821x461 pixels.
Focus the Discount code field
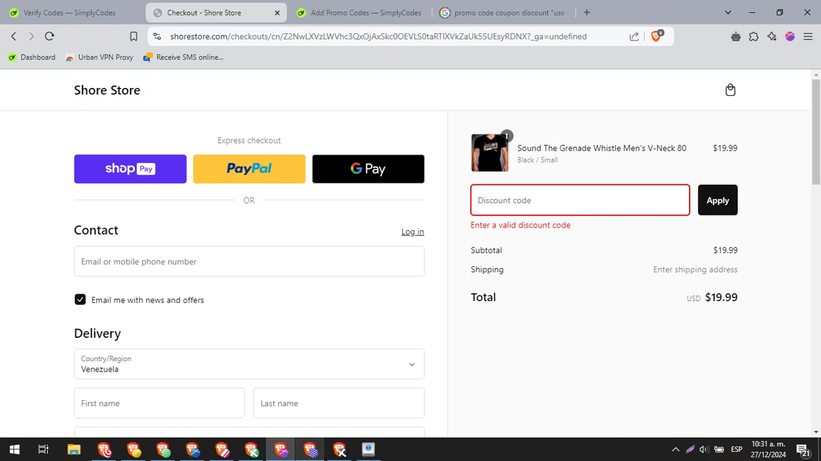580,200
